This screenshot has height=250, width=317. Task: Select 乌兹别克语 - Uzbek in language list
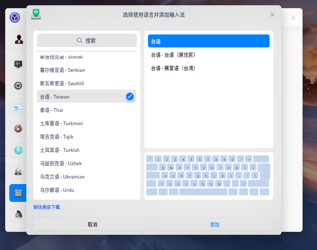(87, 164)
